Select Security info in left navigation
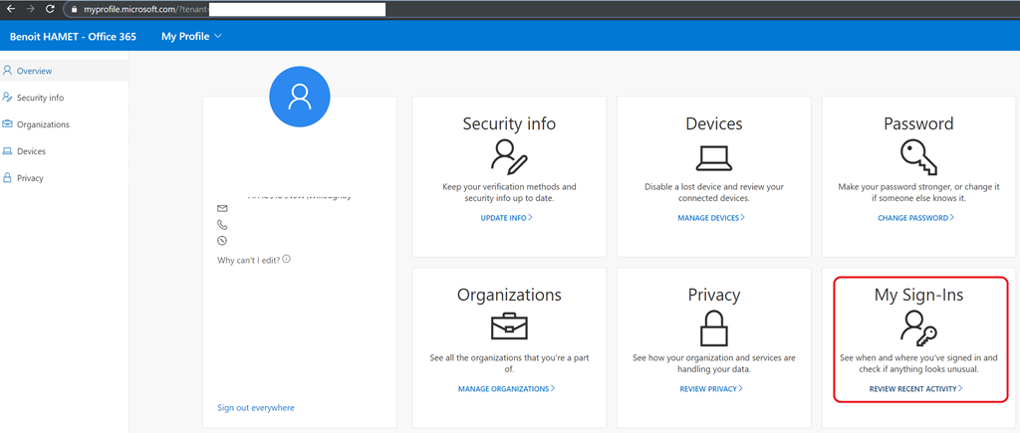 40,98
